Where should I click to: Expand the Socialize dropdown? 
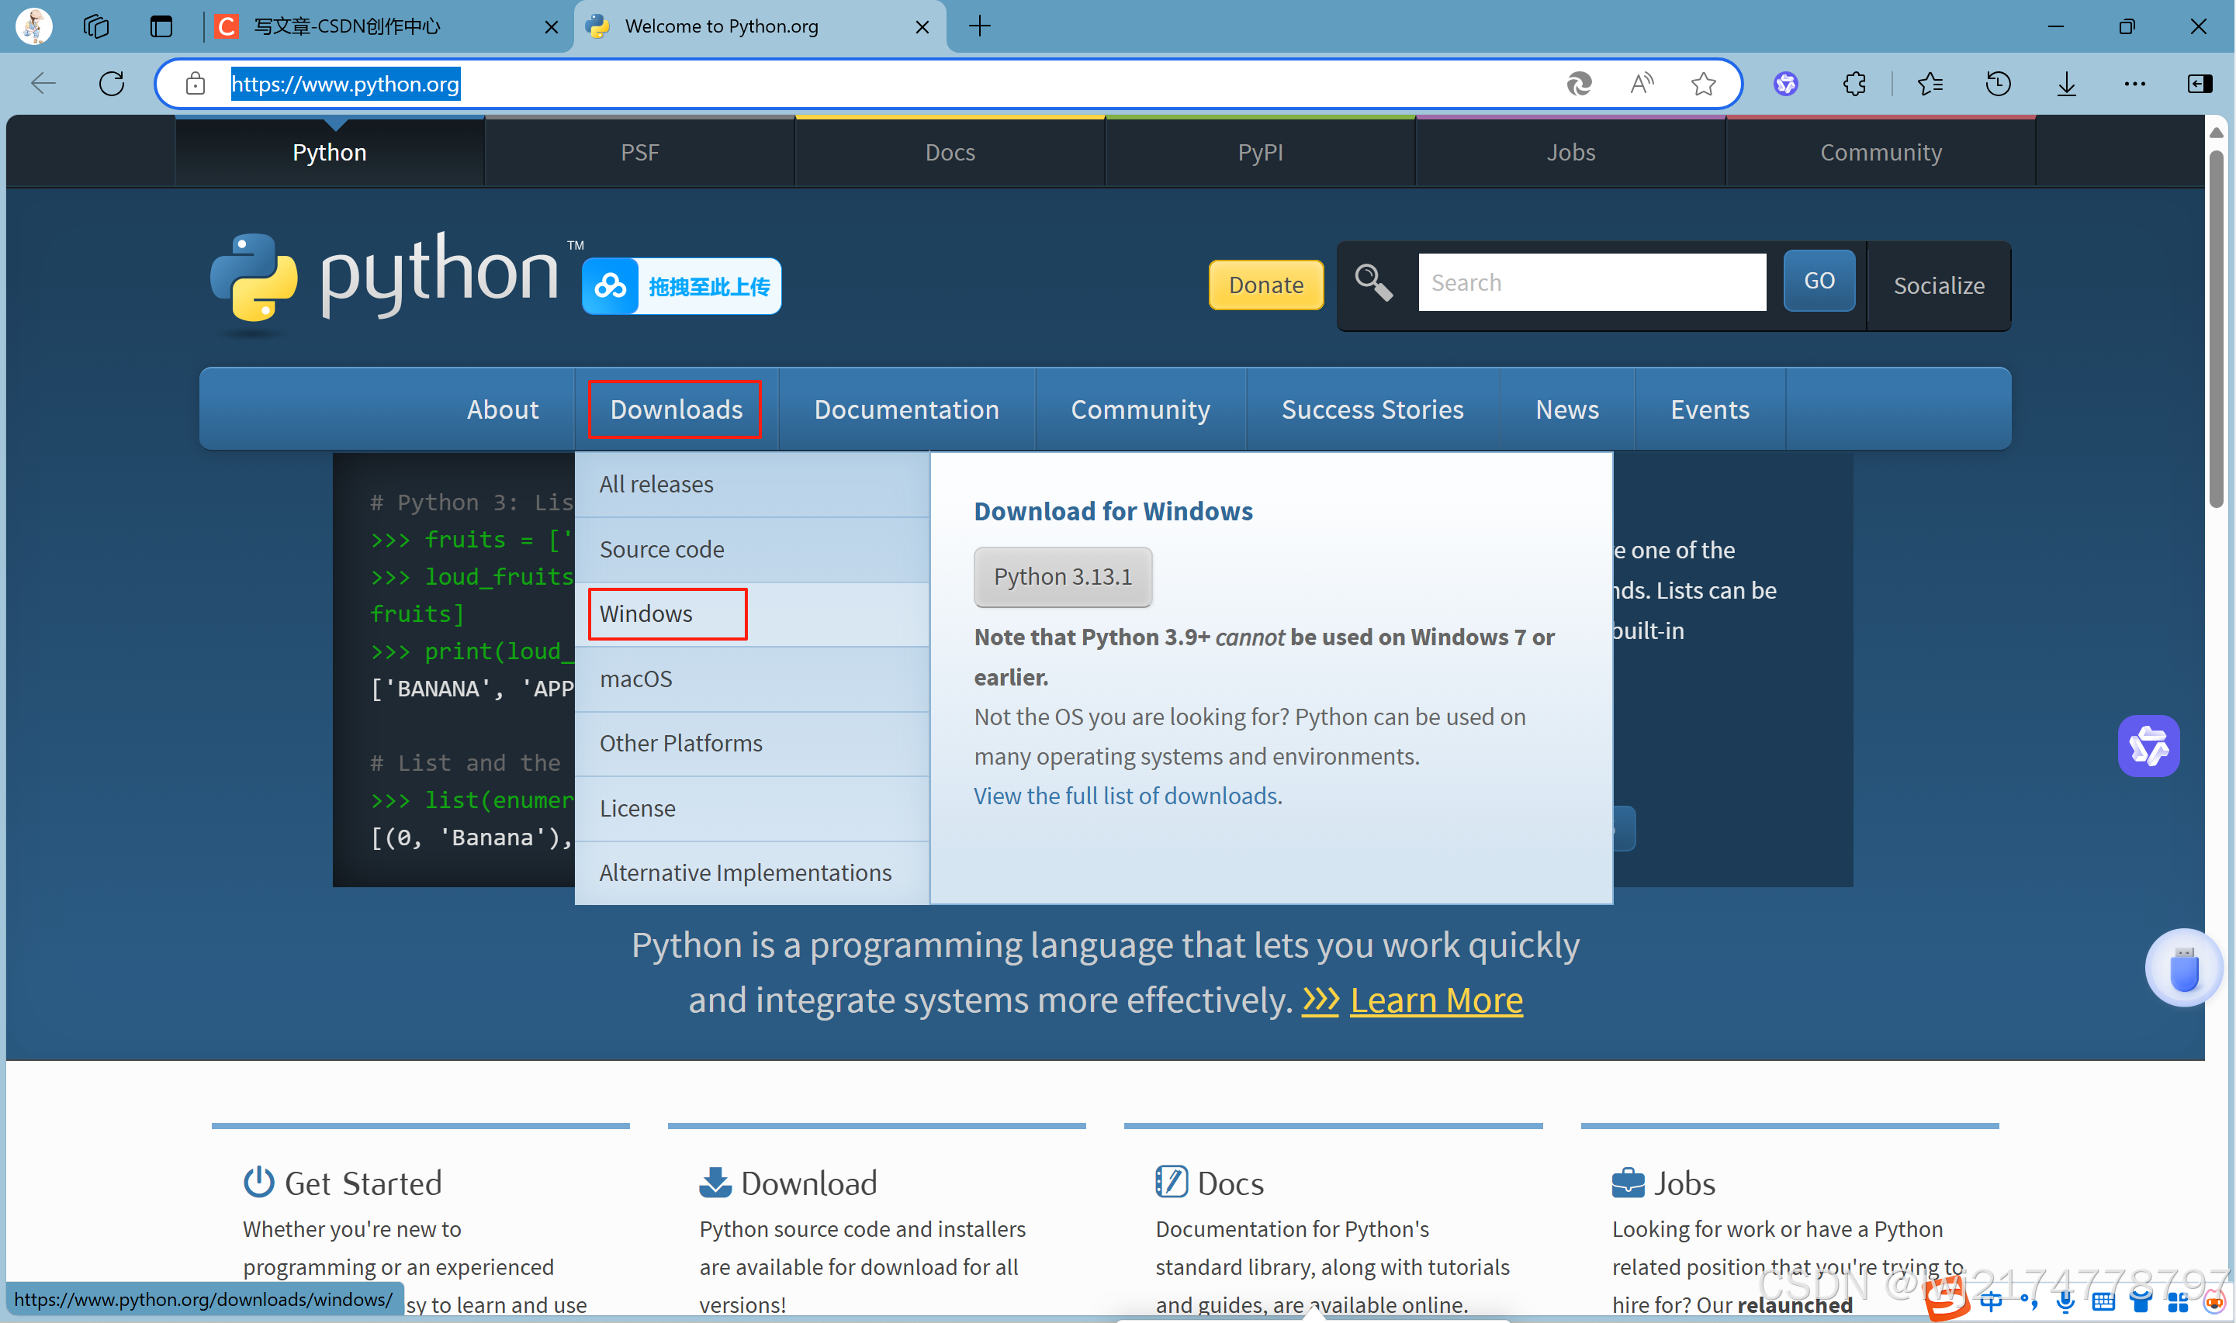click(1938, 285)
